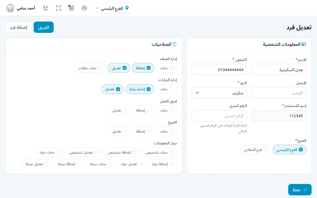The image size is (317, 198).
Task: Click the الصلاحيات shield icon
Action: 174,44
